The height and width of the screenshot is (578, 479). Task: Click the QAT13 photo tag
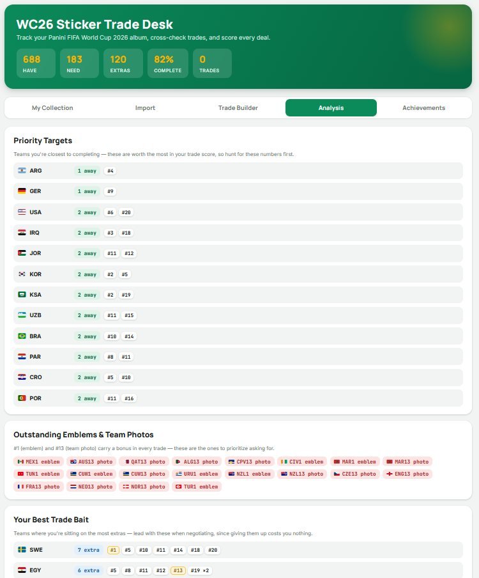(144, 462)
